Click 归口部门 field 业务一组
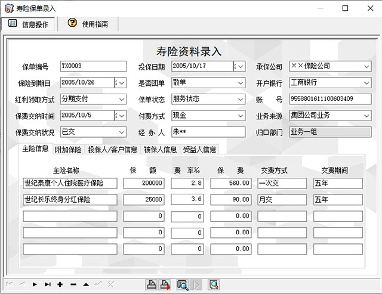This screenshot has height=294, width=382. pyautogui.click(x=330, y=132)
